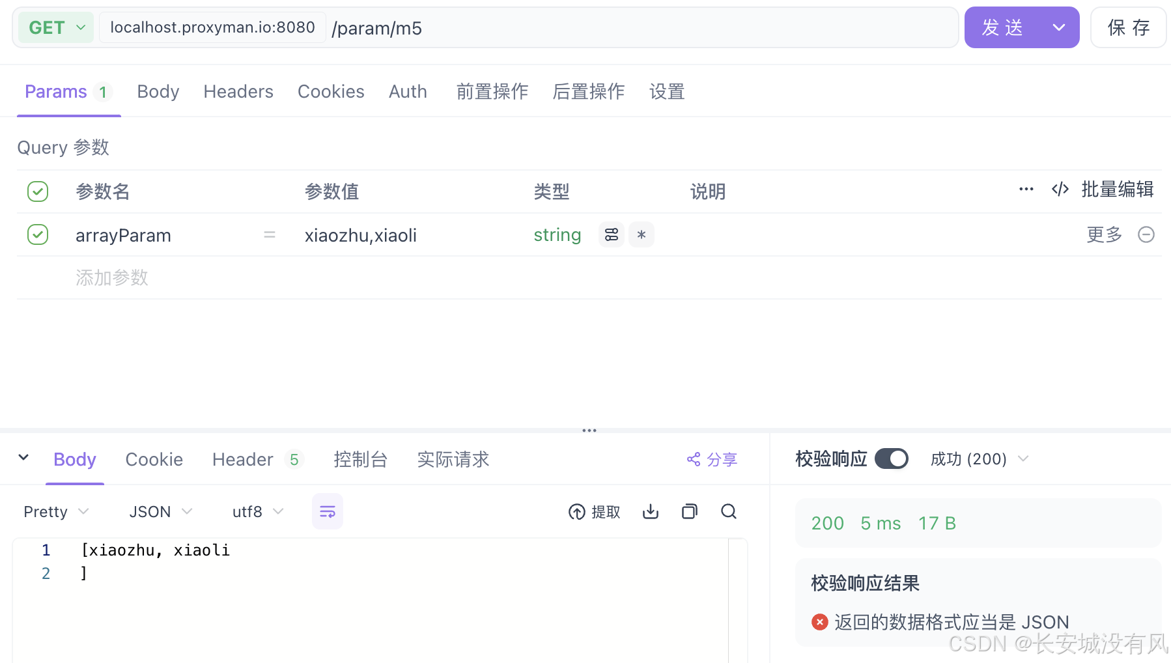
Task: Click 更多 in the arrayParam row
Action: 1105,234
